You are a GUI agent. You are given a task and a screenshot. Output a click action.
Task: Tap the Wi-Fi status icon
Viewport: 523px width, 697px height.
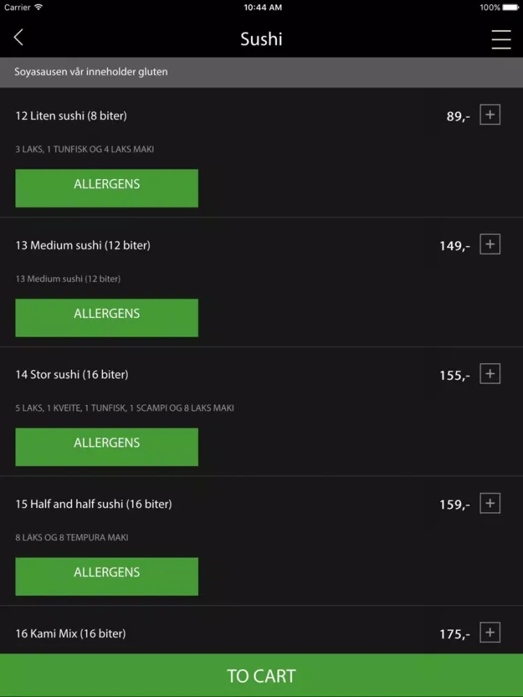point(38,7)
